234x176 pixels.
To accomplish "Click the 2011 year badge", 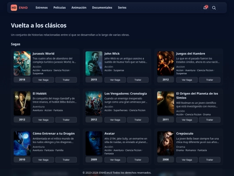I will click(166, 120).
